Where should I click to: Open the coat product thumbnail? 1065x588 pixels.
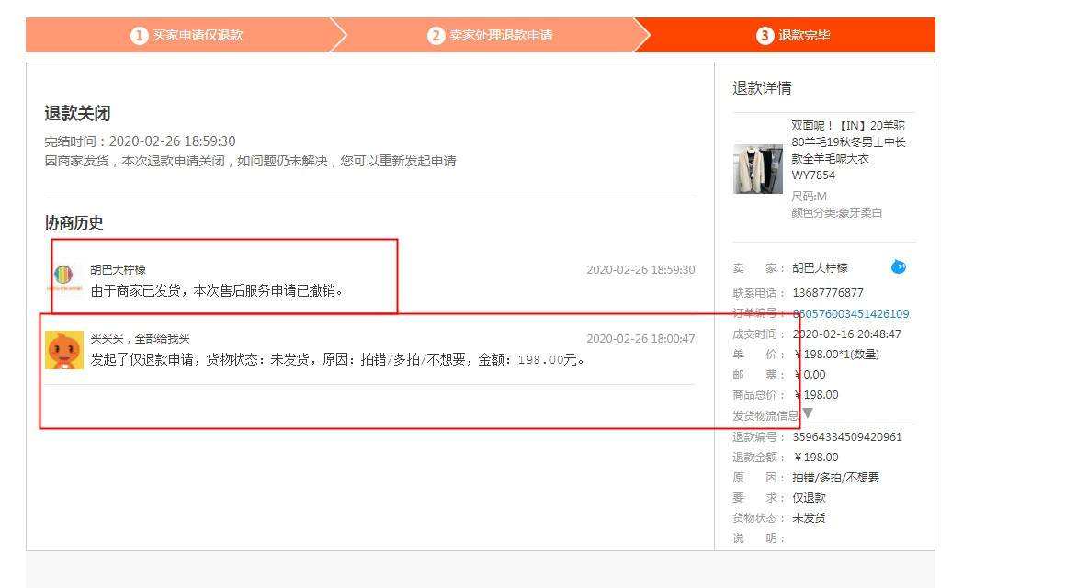(758, 169)
